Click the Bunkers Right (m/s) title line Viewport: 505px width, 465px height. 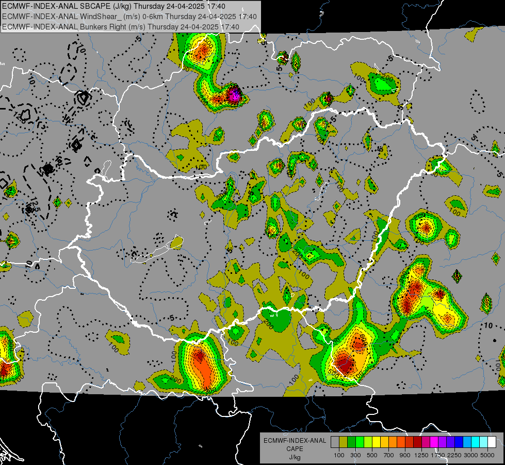[x=121, y=27]
